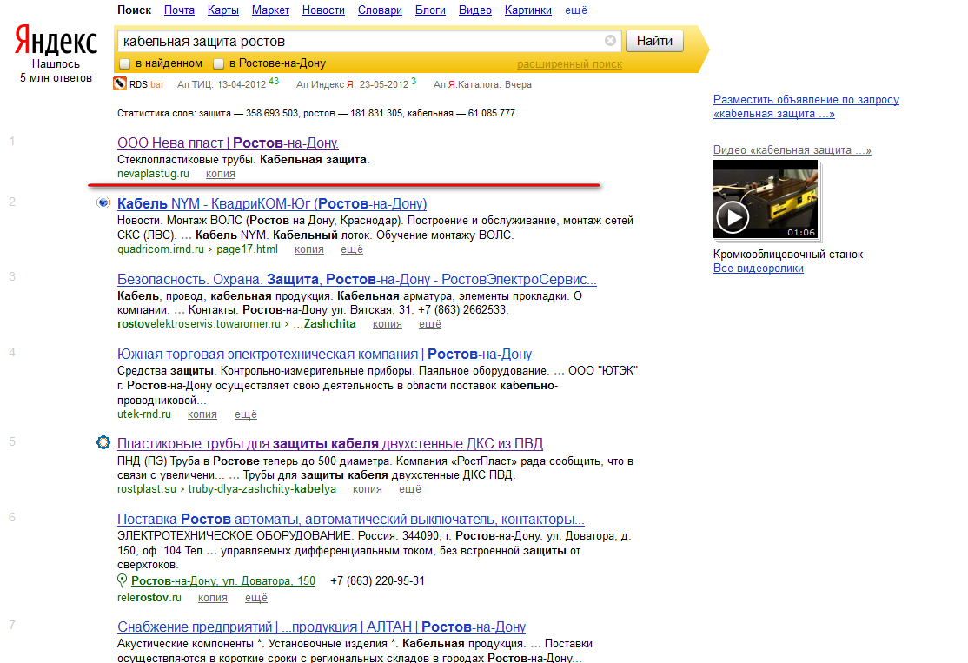Open Поставка Ростов автоматы result

[x=351, y=519]
